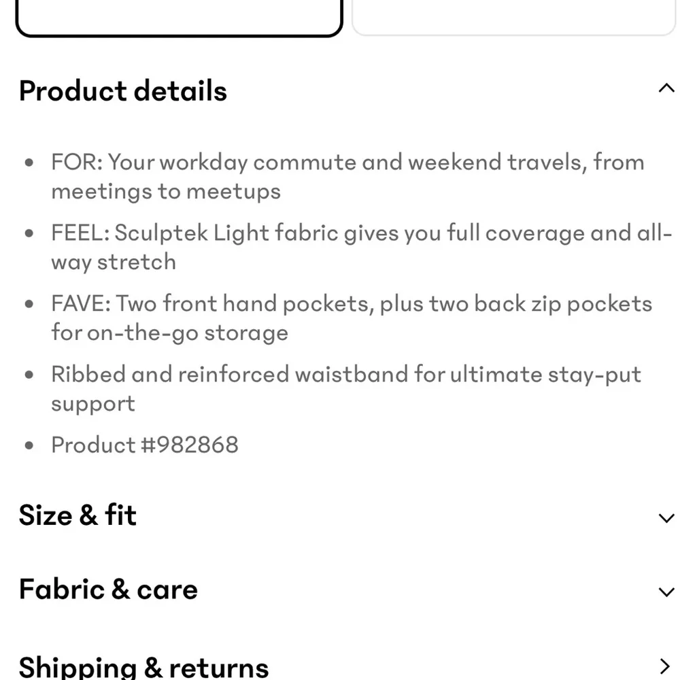This screenshot has width=680, height=680.
Task: Open the Shipping & returns section title
Action: click(x=143, y=666)
